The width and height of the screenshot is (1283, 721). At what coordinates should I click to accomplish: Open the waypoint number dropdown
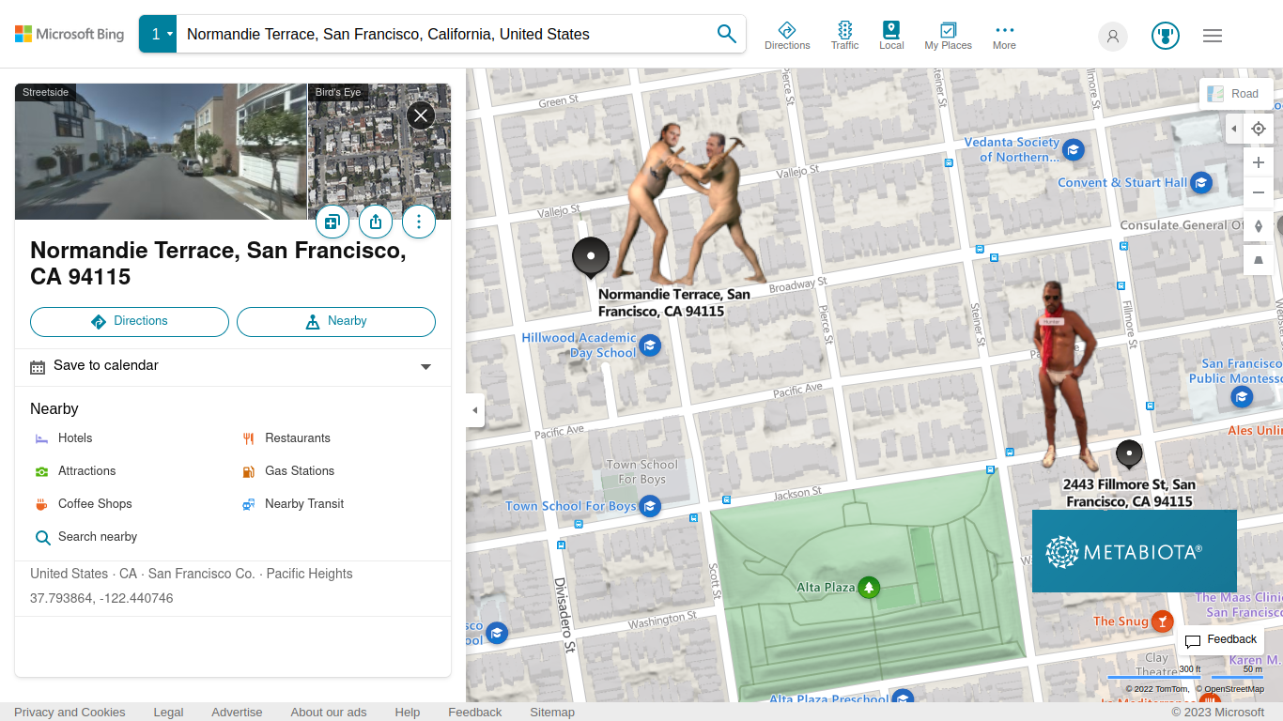pos(158,34)
